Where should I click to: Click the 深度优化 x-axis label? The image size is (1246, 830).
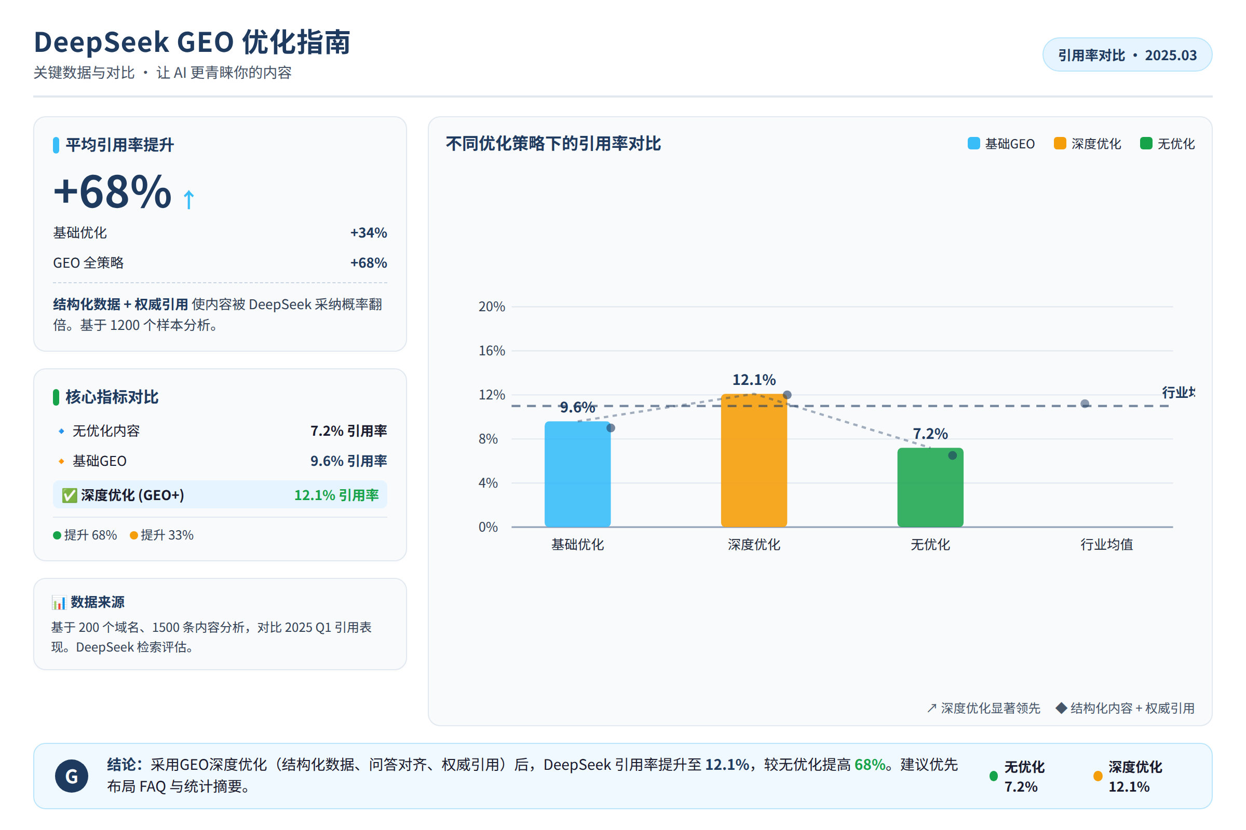point(754,544)
